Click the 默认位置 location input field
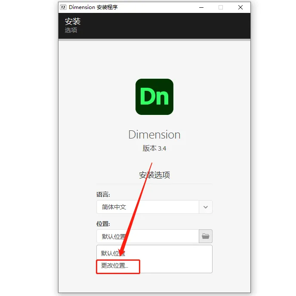The image size is (296, 296). click(x=148, y=236)
